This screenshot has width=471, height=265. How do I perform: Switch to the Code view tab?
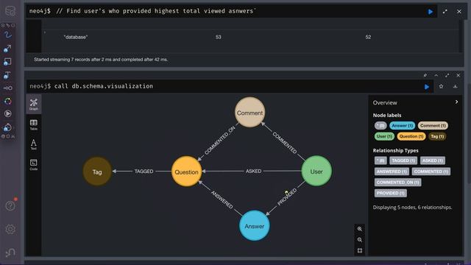[34, 165]
